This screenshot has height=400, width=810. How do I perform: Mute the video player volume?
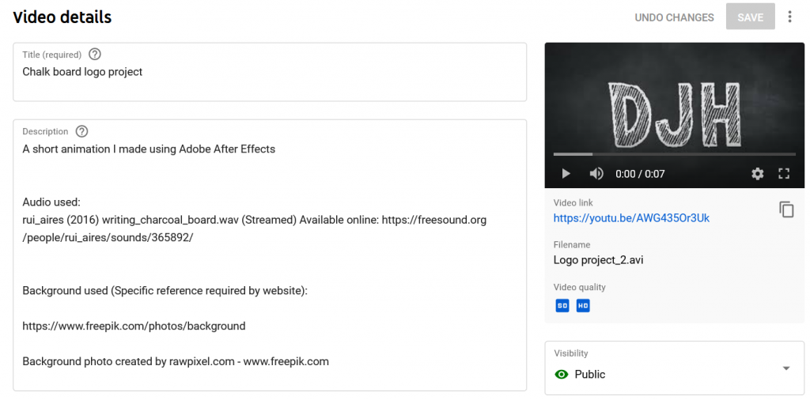pos(596,174)
